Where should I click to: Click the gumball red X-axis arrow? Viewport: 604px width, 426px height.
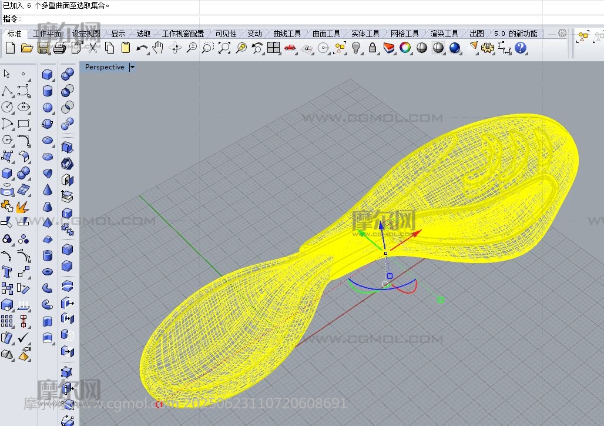click(417, 234)
